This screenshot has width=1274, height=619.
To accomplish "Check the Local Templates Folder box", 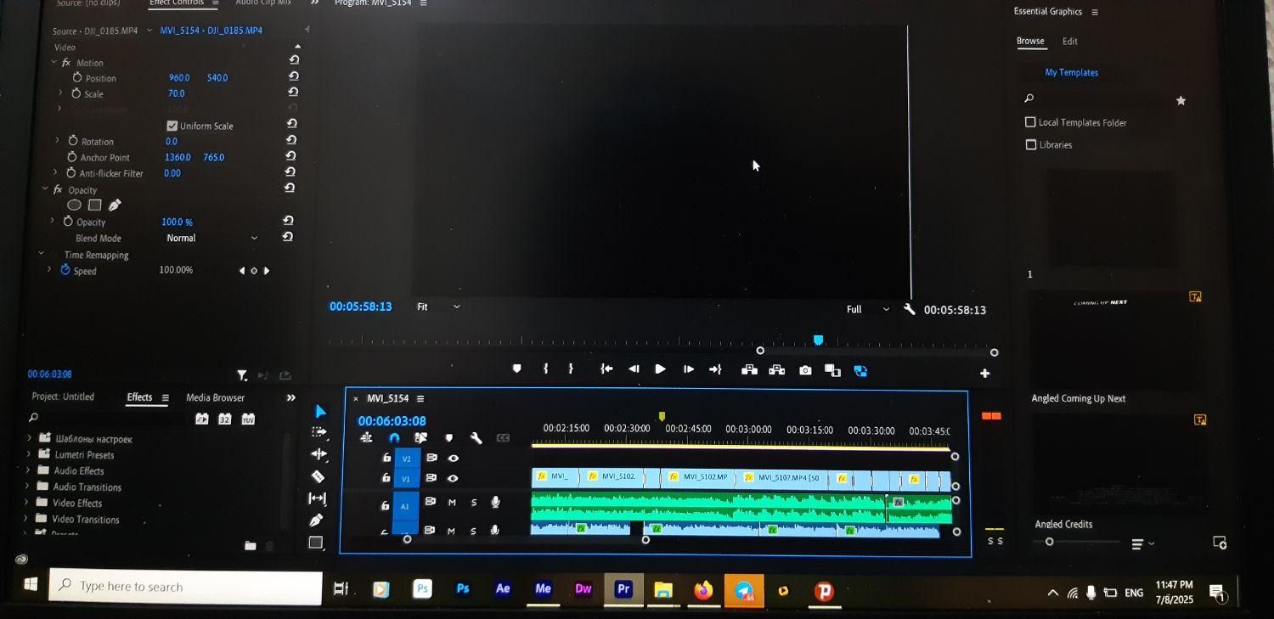I will [x=1030, y=122].
